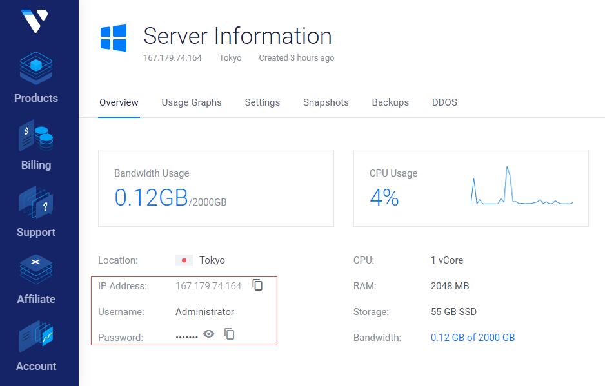Click the 0.12GB bandwidth usage value
605x386 pixels.
point(151,197)
